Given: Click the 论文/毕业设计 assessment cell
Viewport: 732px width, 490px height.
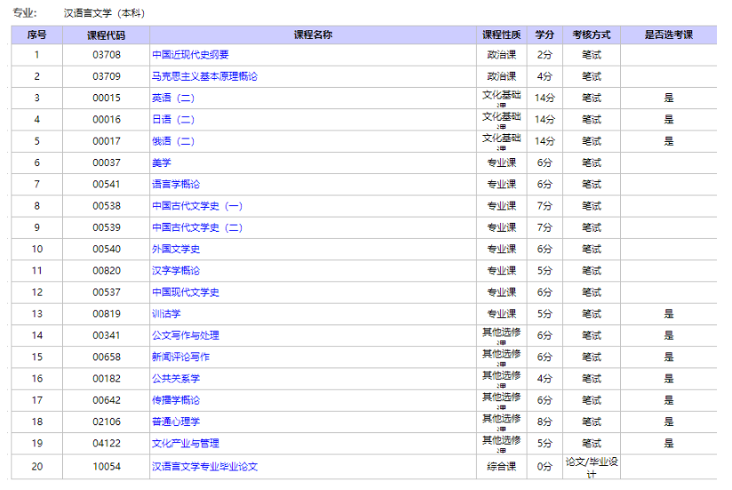Looking at the screenshot, I should [592, 467].
